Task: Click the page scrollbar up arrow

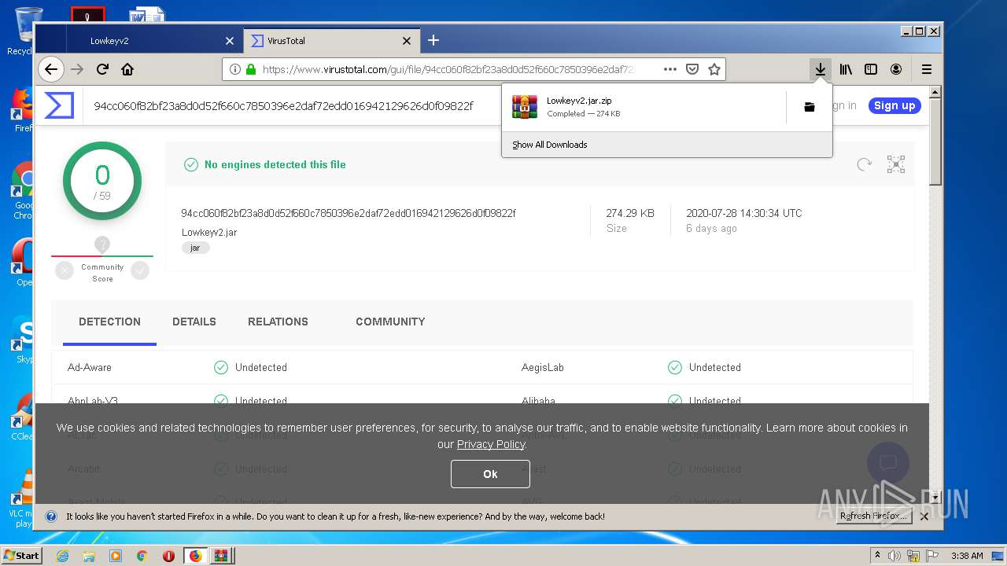Action: (x=935, y=93)
